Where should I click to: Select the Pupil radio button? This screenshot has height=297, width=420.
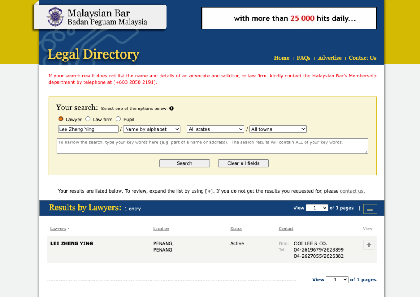[118, 119]
